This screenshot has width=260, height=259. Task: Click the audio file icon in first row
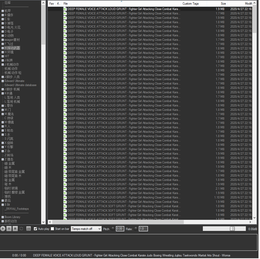65,9
